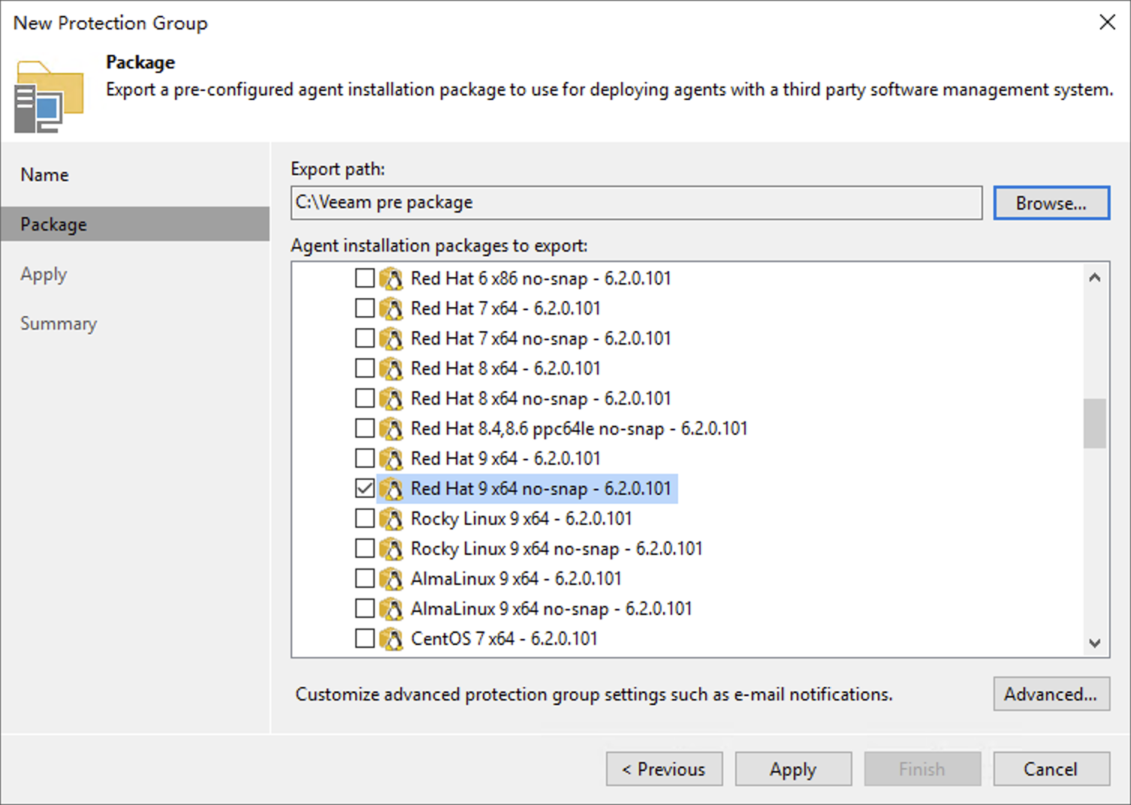Click Linux icon for CentOS 7 x64

(x=391, y=639)
